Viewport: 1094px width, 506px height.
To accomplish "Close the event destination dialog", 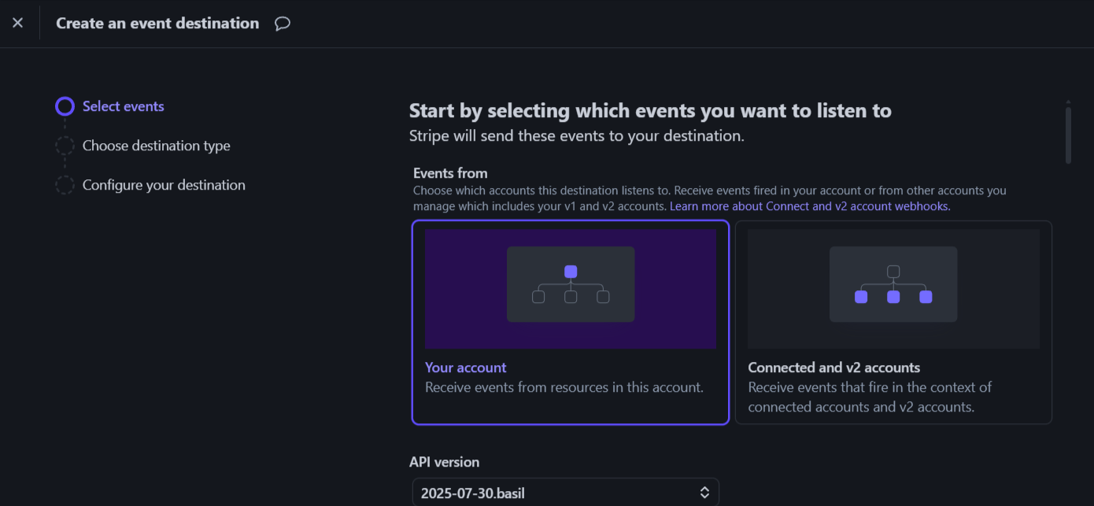I will (x=17, y=23).
